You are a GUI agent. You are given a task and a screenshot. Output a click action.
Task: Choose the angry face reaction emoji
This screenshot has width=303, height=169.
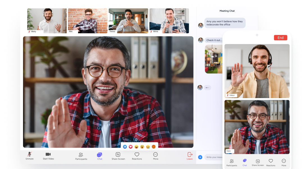(154, 147)
